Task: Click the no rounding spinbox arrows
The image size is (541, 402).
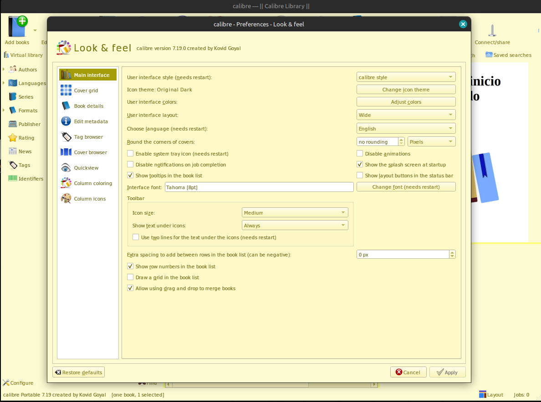Action: (x=401, y=141)
